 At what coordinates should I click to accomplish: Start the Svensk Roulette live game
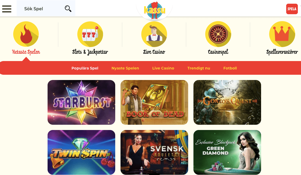(x=154, y=152)
